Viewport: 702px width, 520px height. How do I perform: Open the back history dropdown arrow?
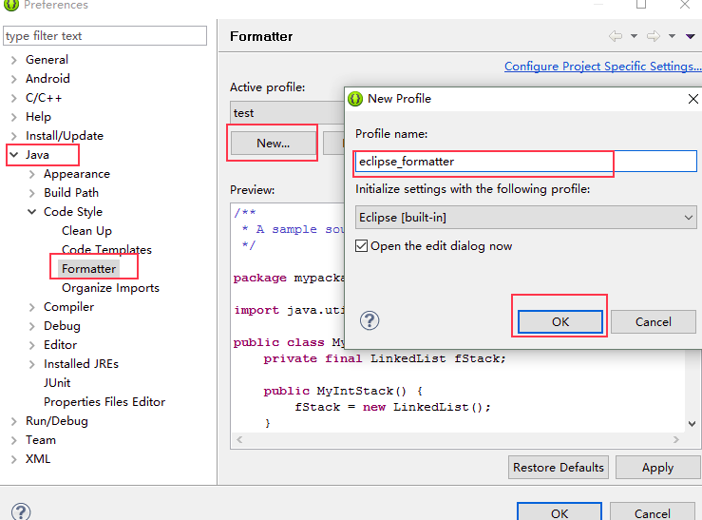click(x=634, y=36)
